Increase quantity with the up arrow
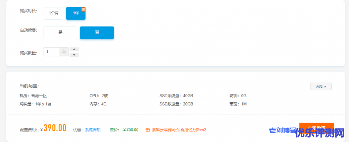This screenshot has height=142, width=349. coord(74,49)
